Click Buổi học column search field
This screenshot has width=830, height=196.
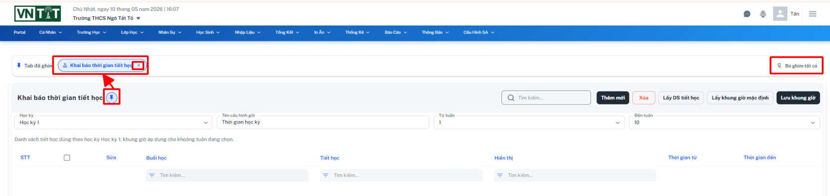pos(227,175)
